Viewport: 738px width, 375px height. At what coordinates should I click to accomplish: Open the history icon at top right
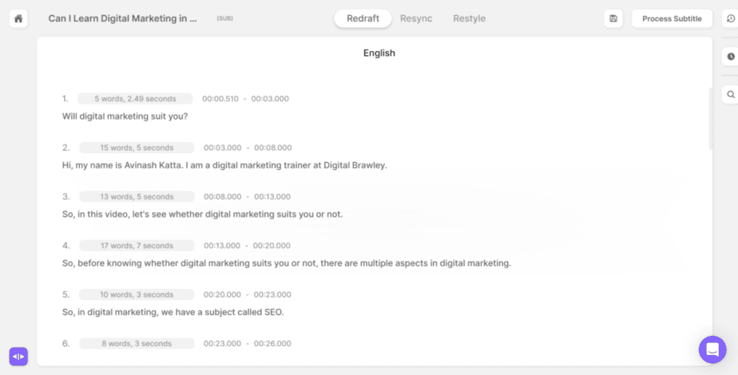[x=731, y=19]
